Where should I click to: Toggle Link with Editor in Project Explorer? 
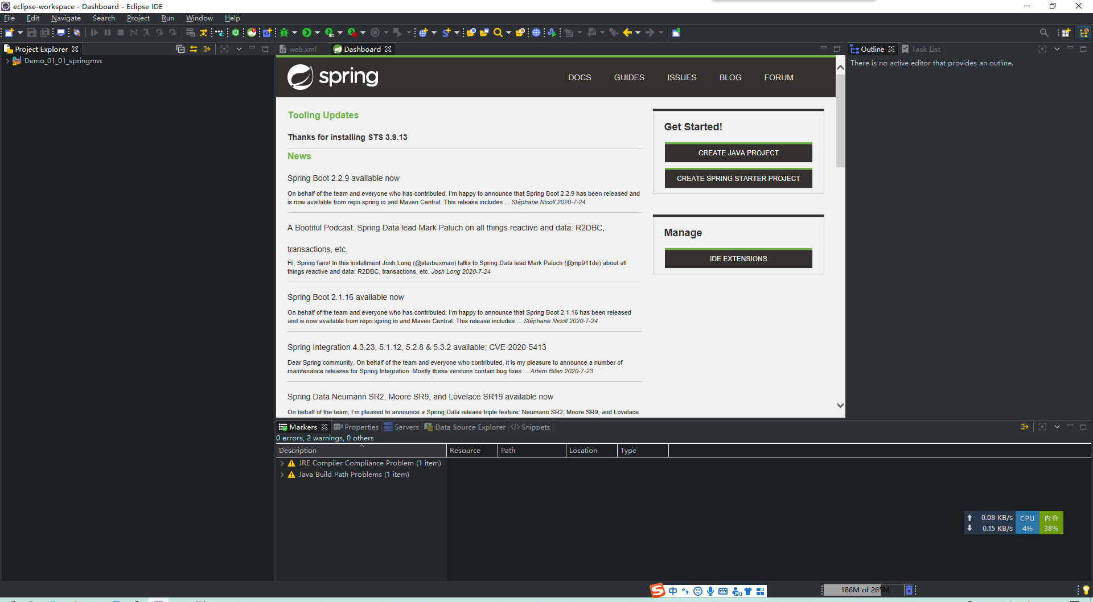coord(194,49)
